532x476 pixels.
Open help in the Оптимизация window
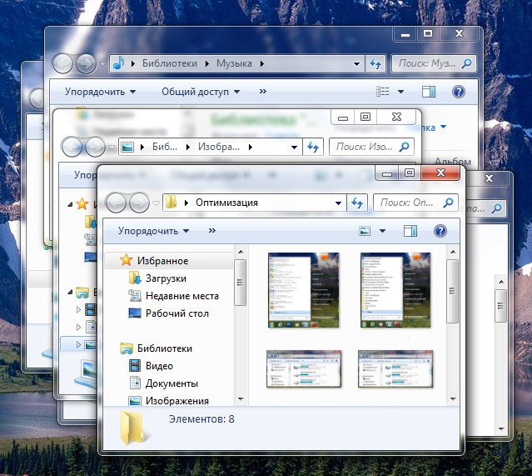[440, 231]
